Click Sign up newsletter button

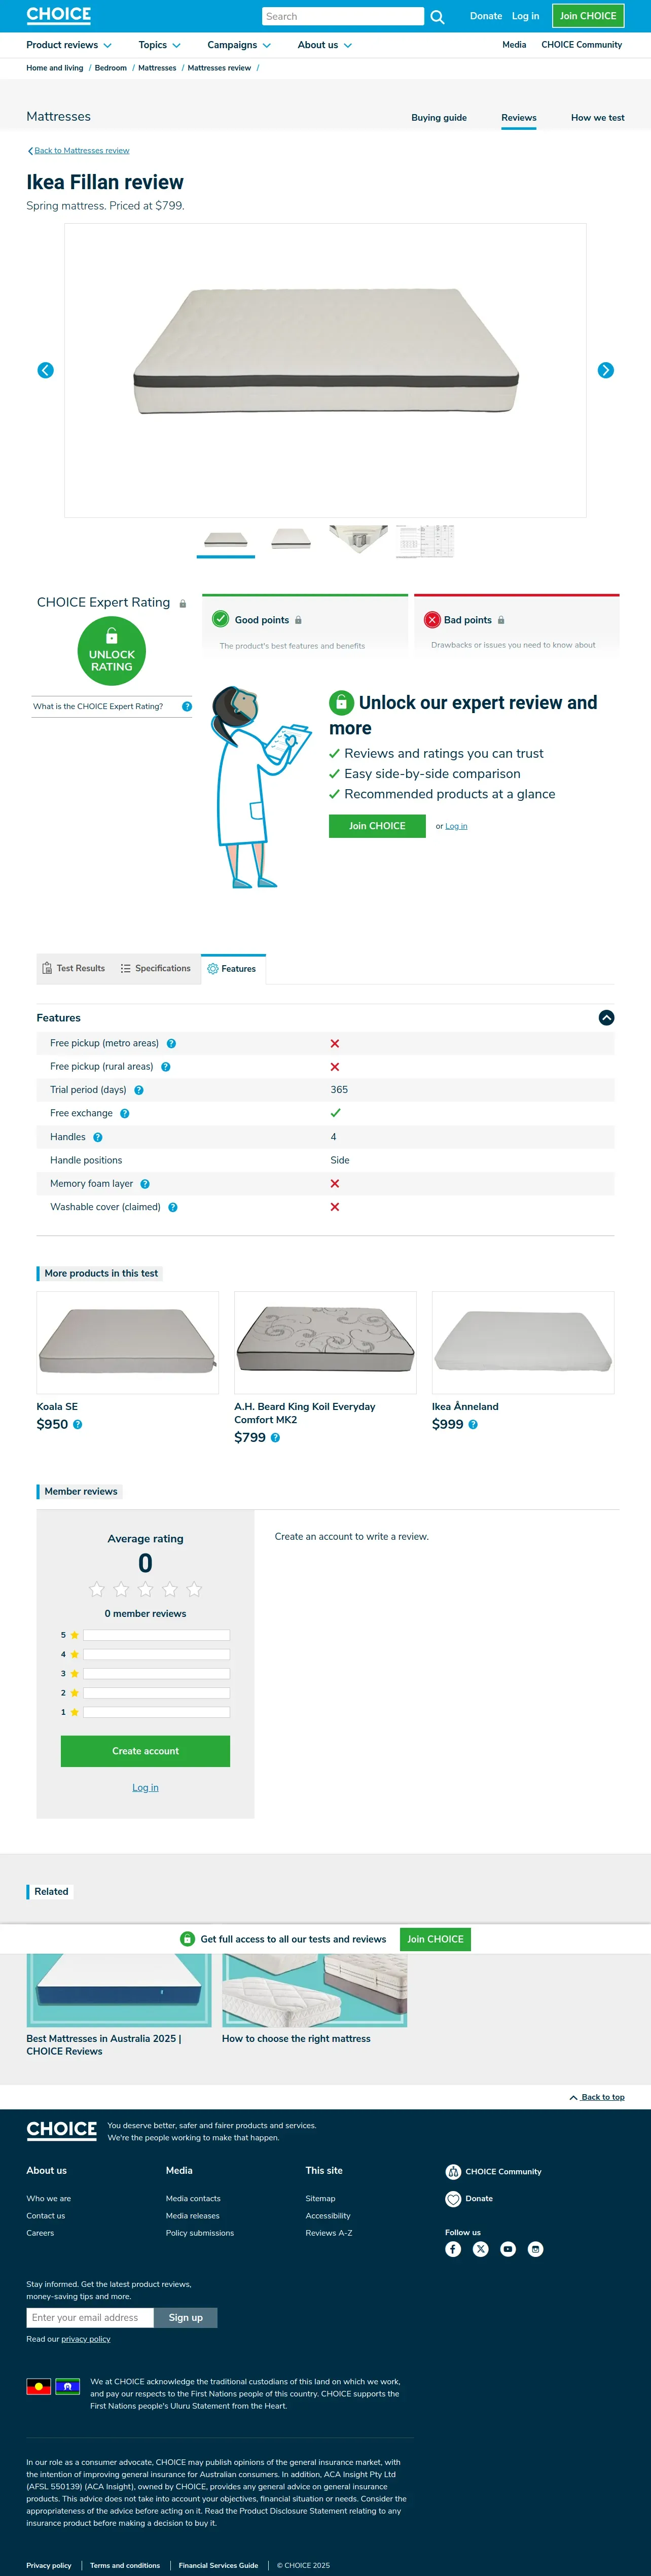[185, 2318]
